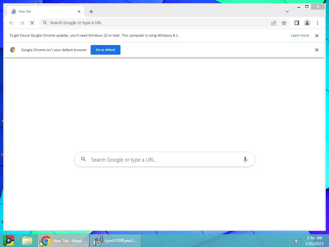Click the Windows 8.1 update message text
The width and height of the screenshot is (329, 247).
click(94, 35)
